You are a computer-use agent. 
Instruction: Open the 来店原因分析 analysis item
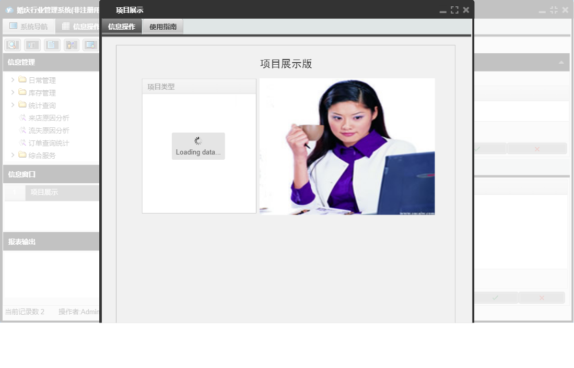point(45,117)
